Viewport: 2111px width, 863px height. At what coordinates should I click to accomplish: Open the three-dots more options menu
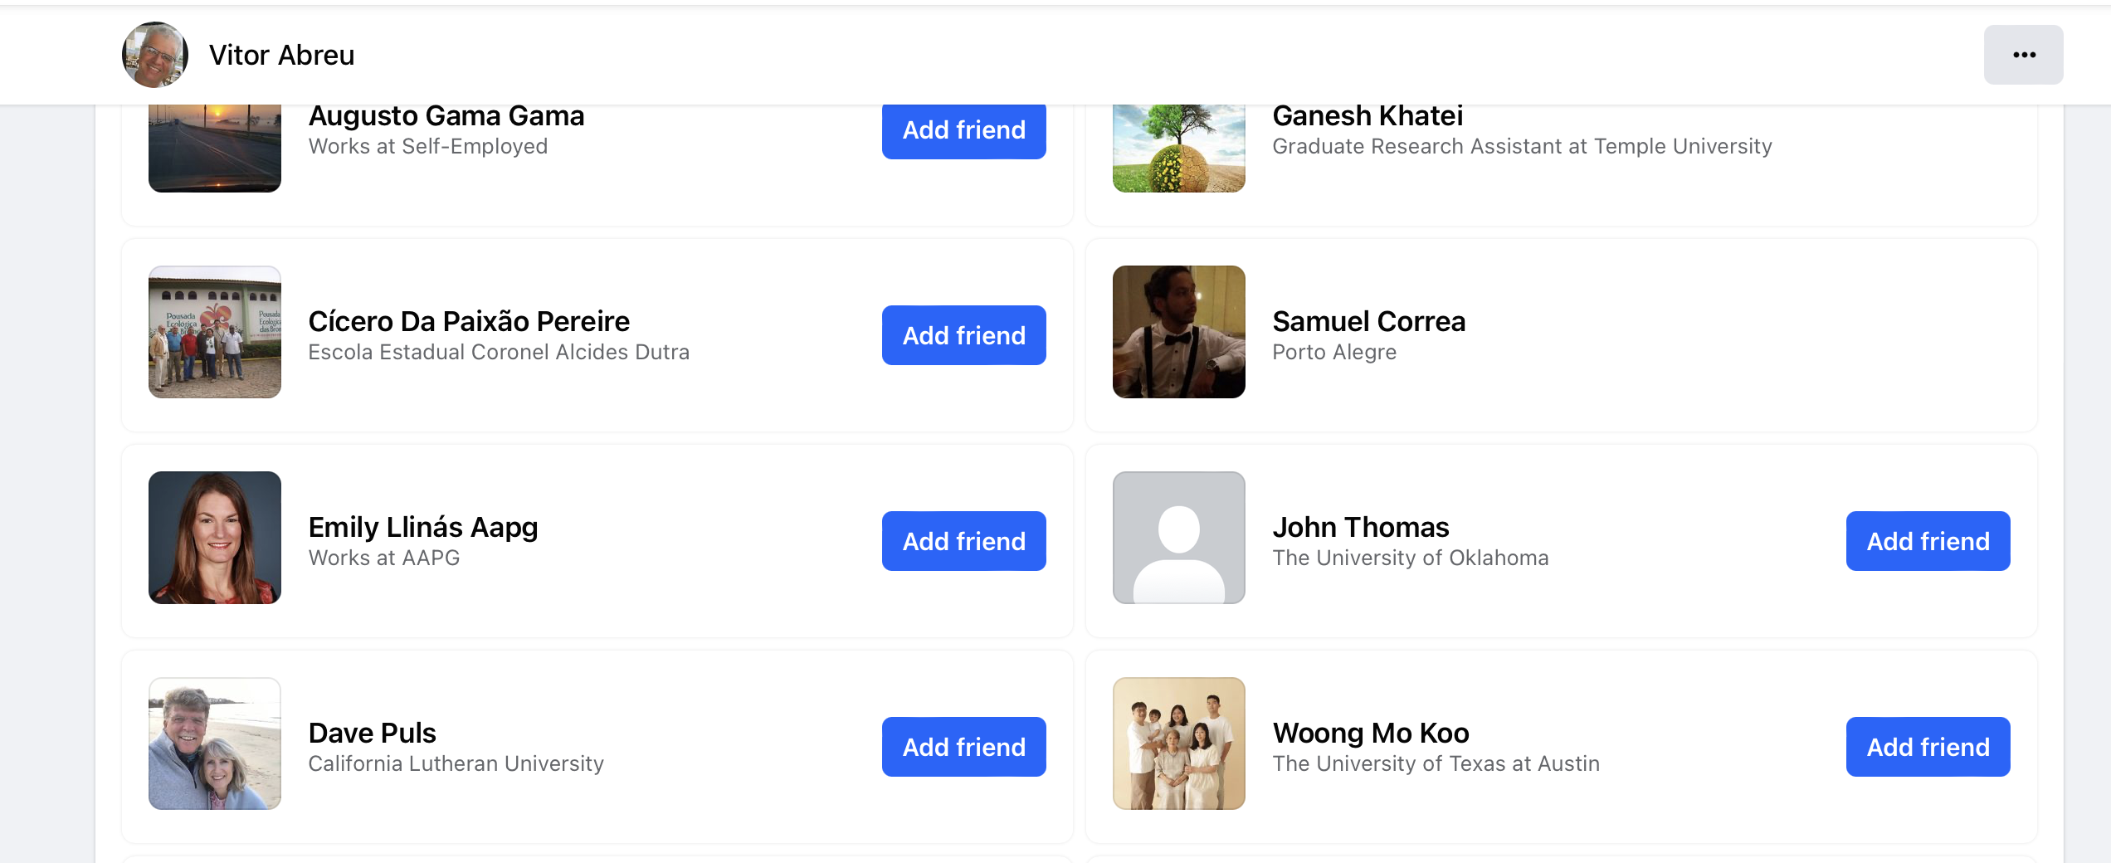coord(2023,55)
